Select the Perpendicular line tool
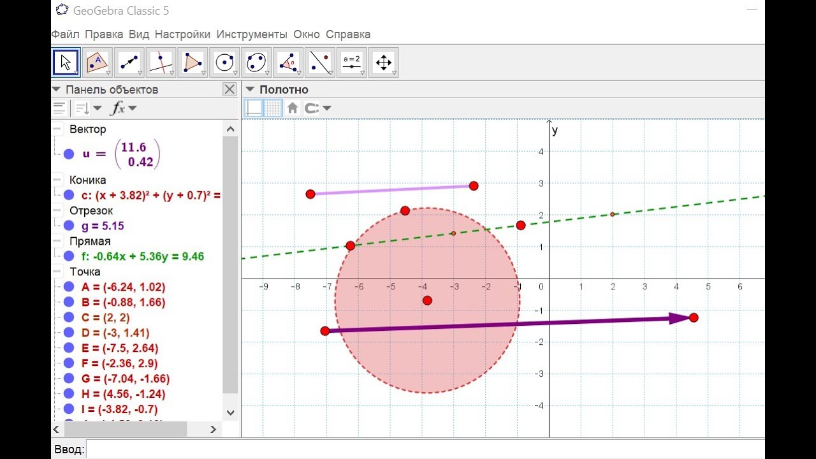816x459 pixels. click(161, 62)
